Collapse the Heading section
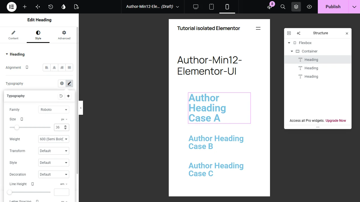The image size is (360, 202). click(x=15, y=54)
